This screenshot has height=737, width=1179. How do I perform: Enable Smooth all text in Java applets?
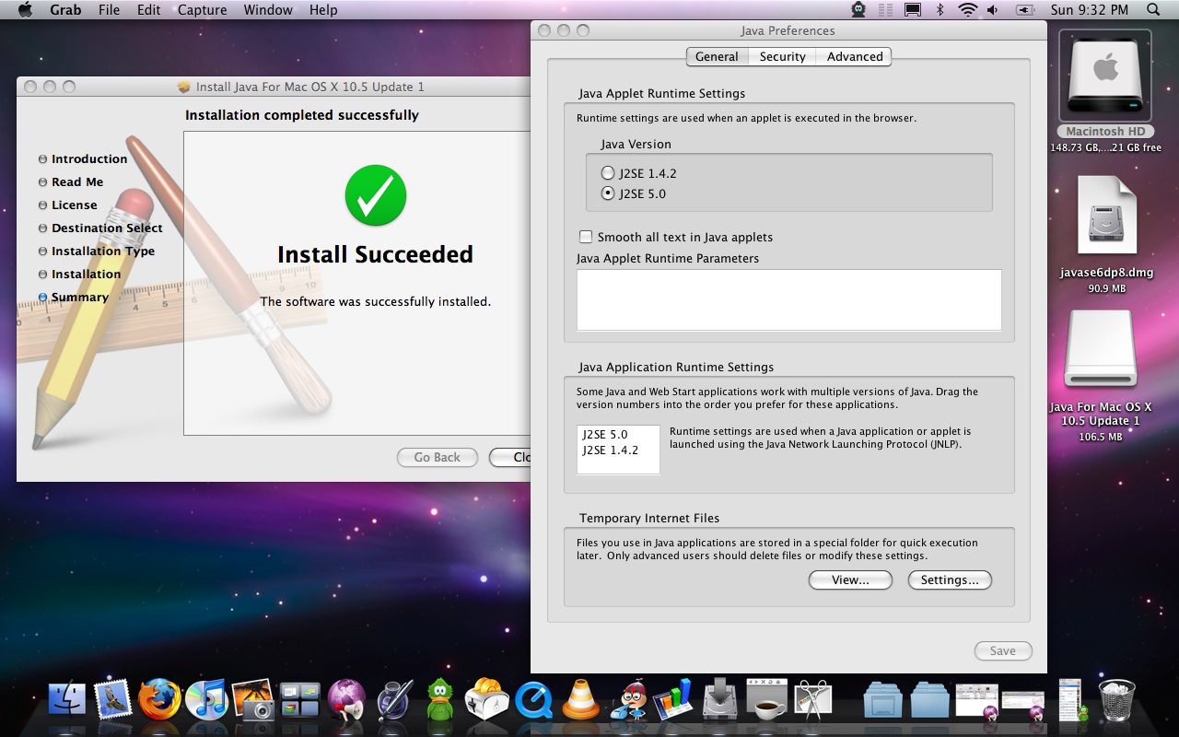(x=586, y=237)
